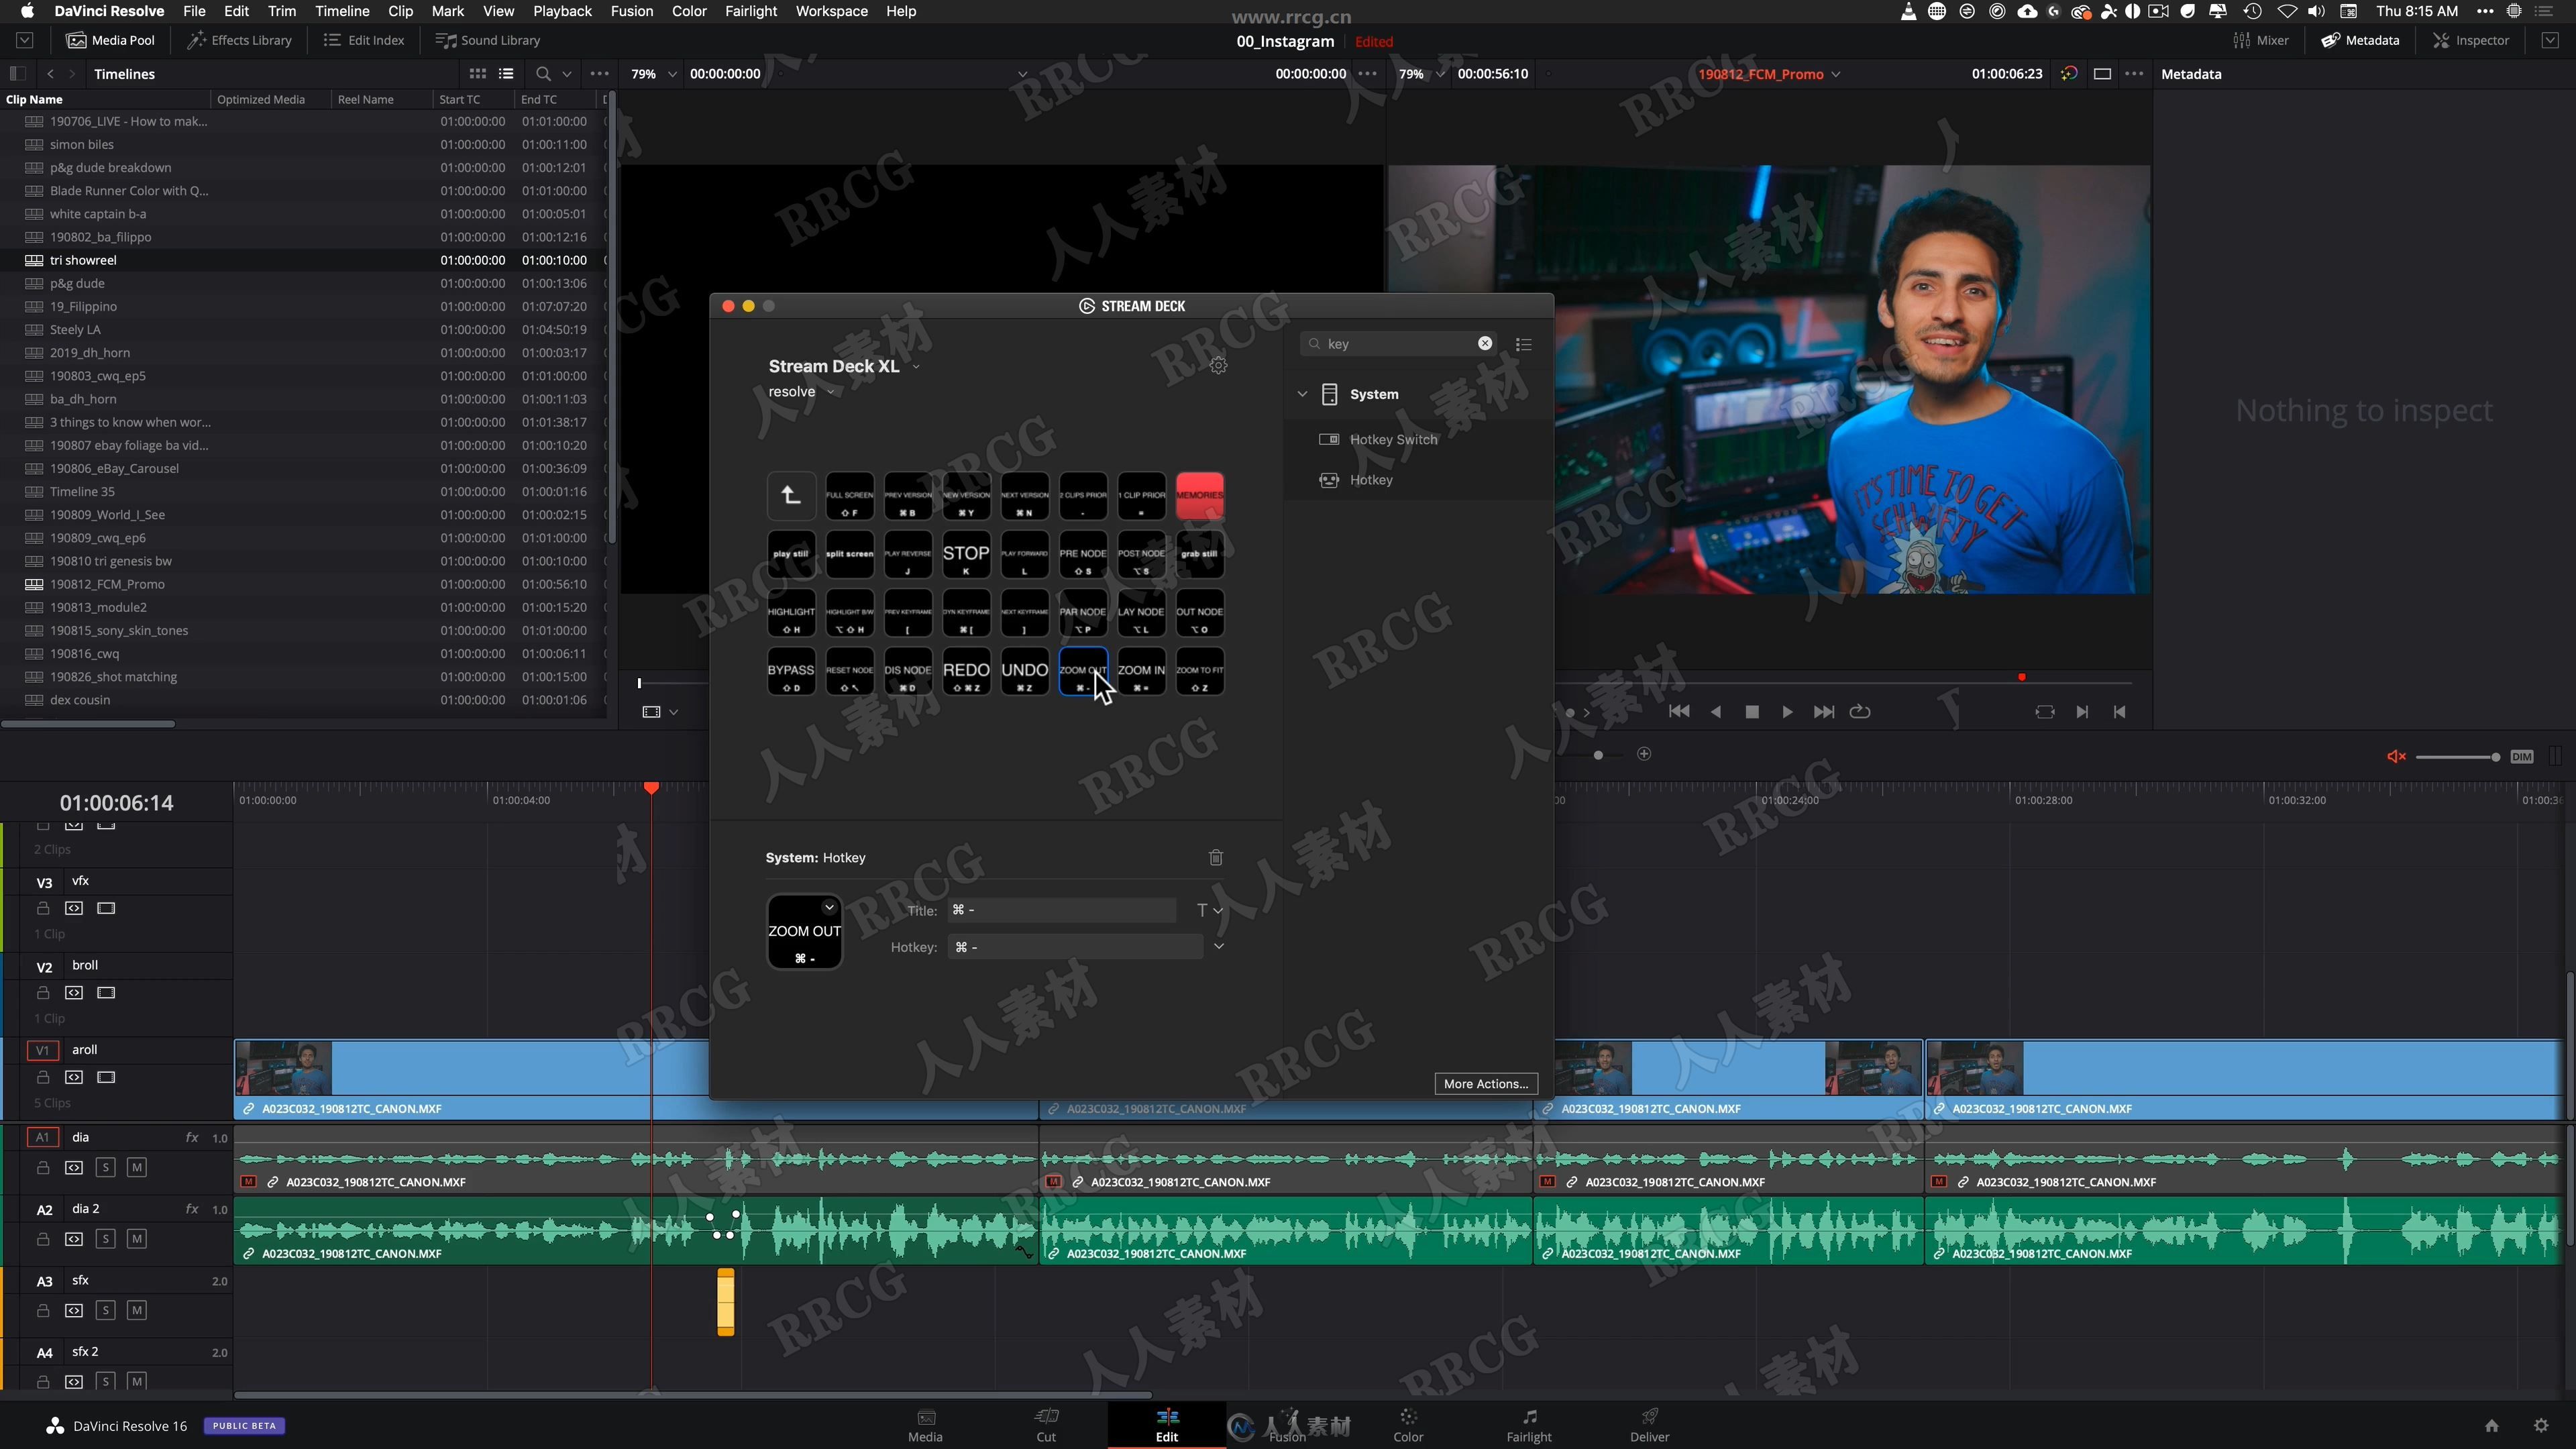
Task: Click the REDO button on Stream Deck
Action: coord(966,676)
